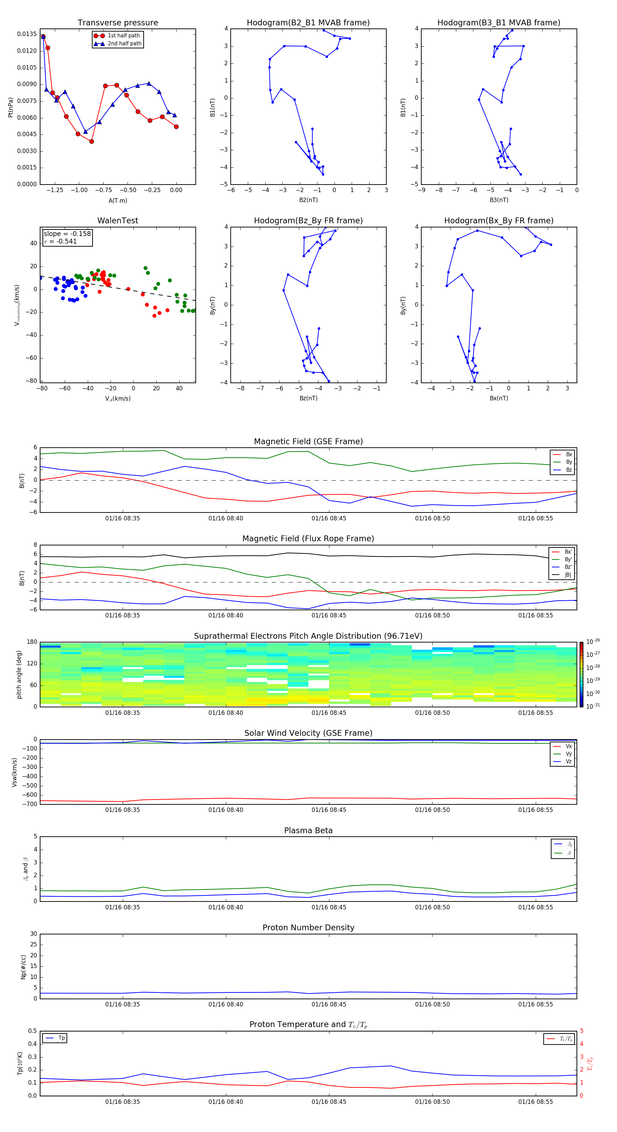Click the "By'" legend entry in Flux Rope panel

[x=568, y=559]
